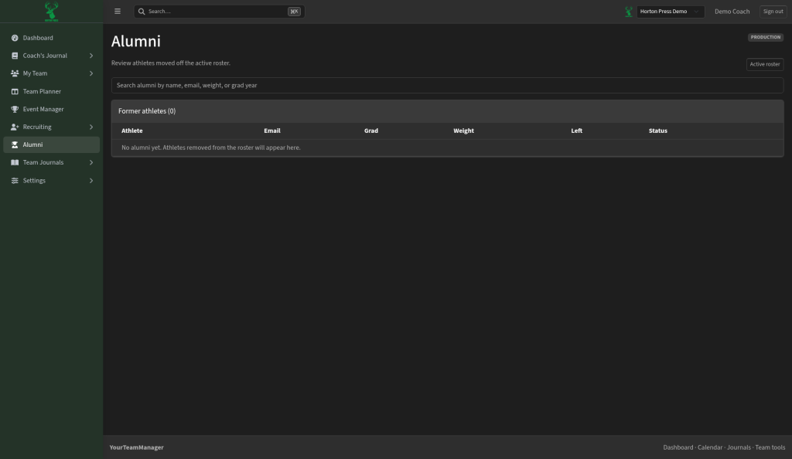Viewport: 792px width, 459px height.
Task: Expand the Coach's Journal chevron
Action: (91, 56)
